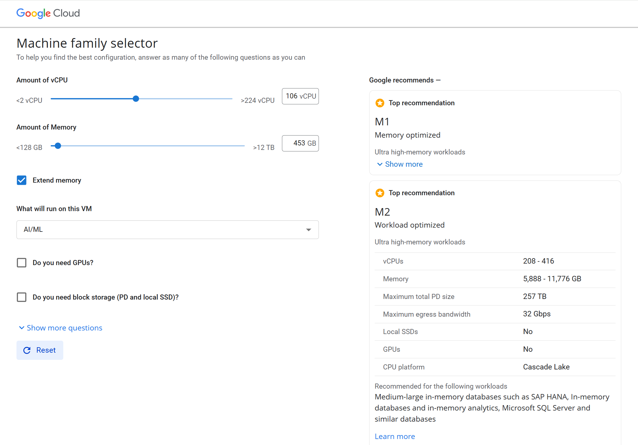
Task: Open the What will run on this VM dropdown
Action: 167,230
